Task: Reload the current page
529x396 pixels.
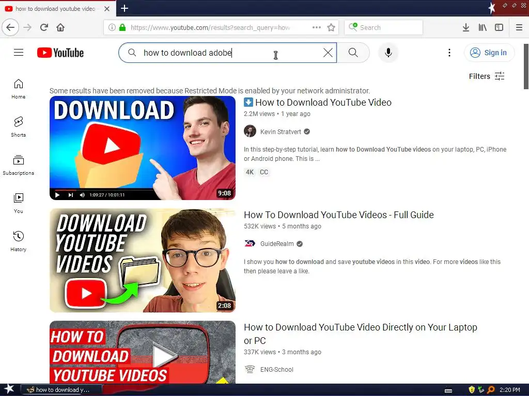Action: point(44,27)
